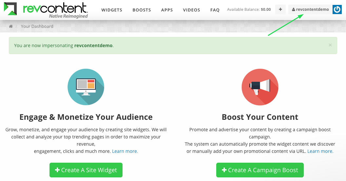Screen dimensions: 346x181
Task: Click the red megaphone boost icon
Action: (260, 87)
